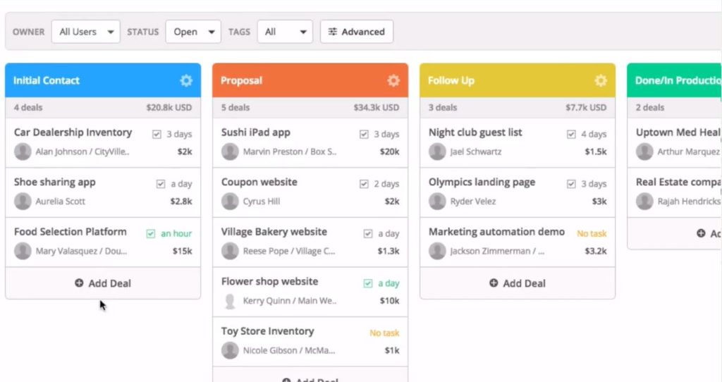Click Nicole Gibson contact avatar
The image size is (722, 382).
230,350
